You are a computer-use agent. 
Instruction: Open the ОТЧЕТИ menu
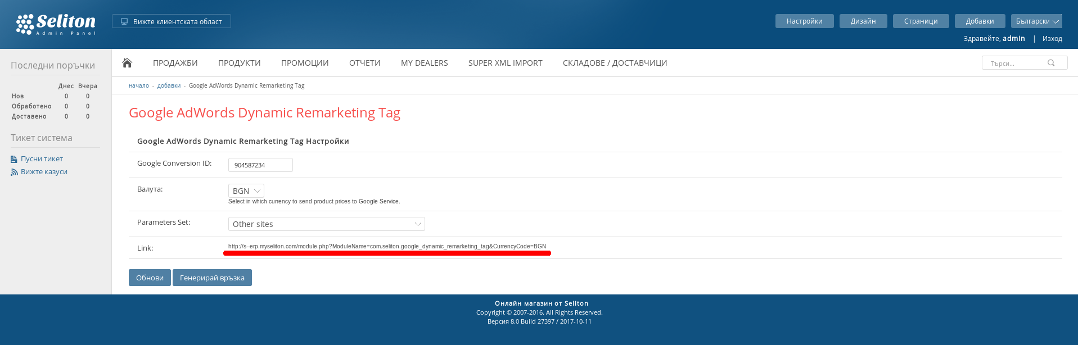click(365, 63)
